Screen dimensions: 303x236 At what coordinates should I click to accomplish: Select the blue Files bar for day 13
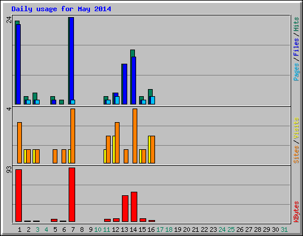pyautogui.click(x=125, y=84)
